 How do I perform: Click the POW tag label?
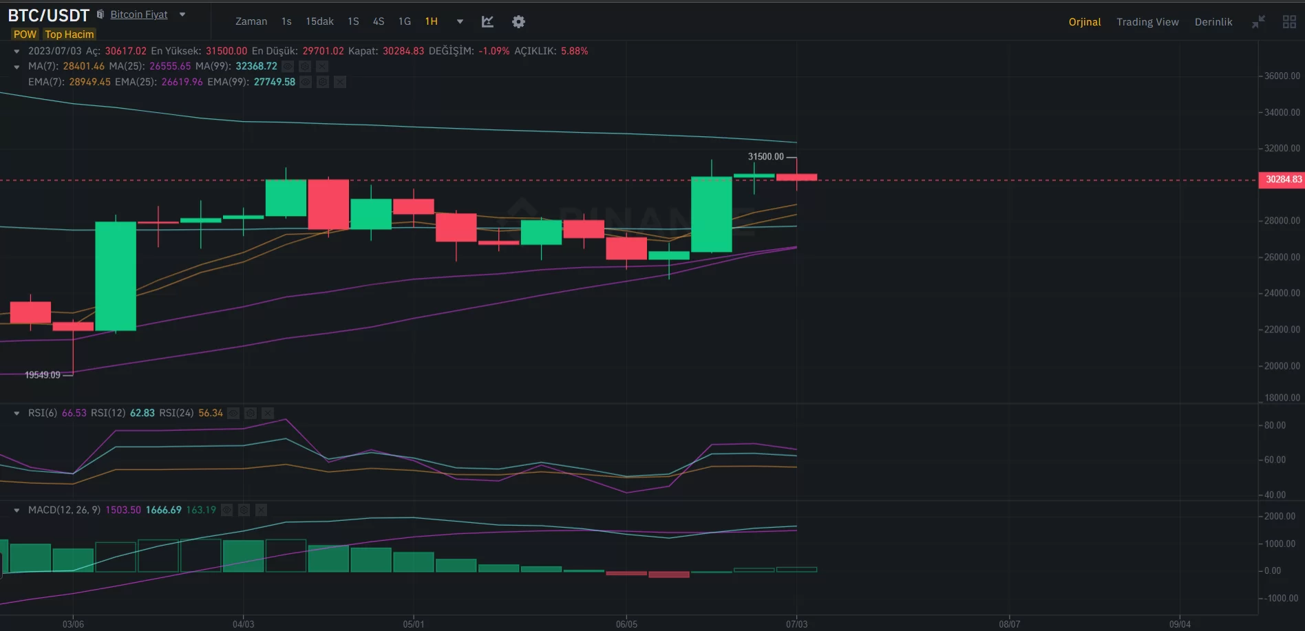coord(25,34)
